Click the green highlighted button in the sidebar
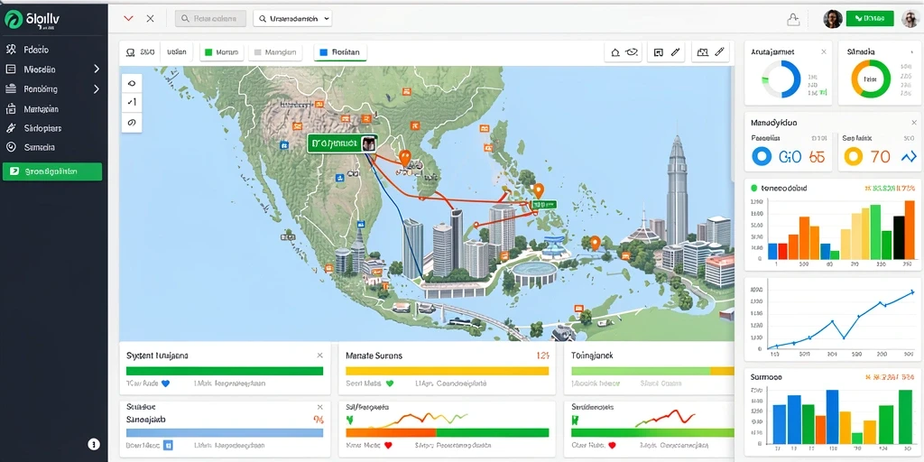 coord(52,171)
